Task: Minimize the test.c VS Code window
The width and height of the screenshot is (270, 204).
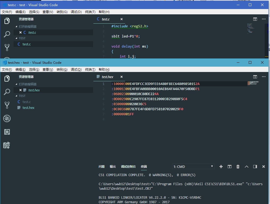Action: pos(238,5)
